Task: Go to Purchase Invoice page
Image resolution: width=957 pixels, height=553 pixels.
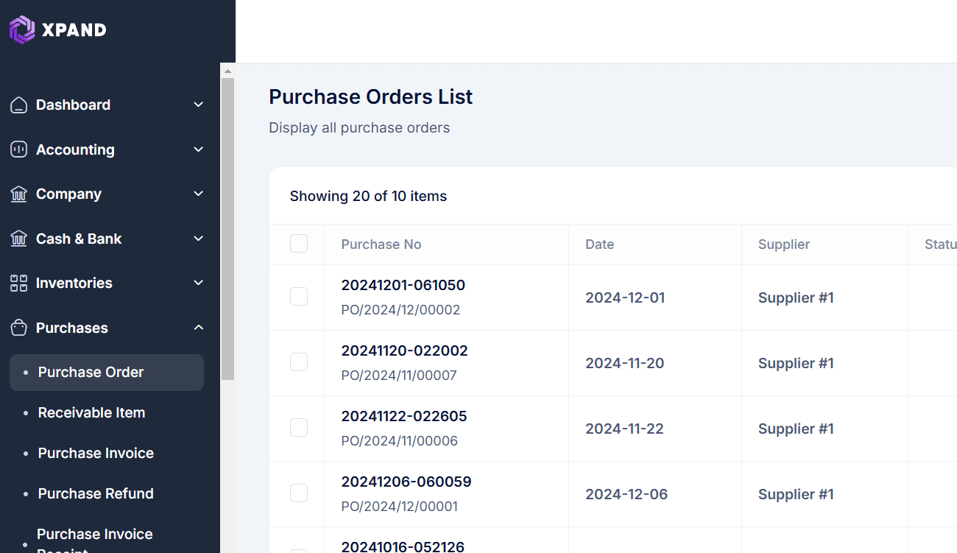Action: 96,454
